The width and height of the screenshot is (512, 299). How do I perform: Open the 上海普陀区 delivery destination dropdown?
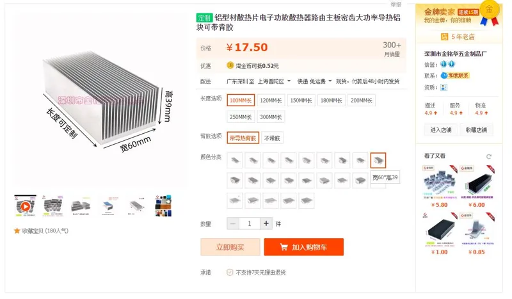click(x=275, y=81)
